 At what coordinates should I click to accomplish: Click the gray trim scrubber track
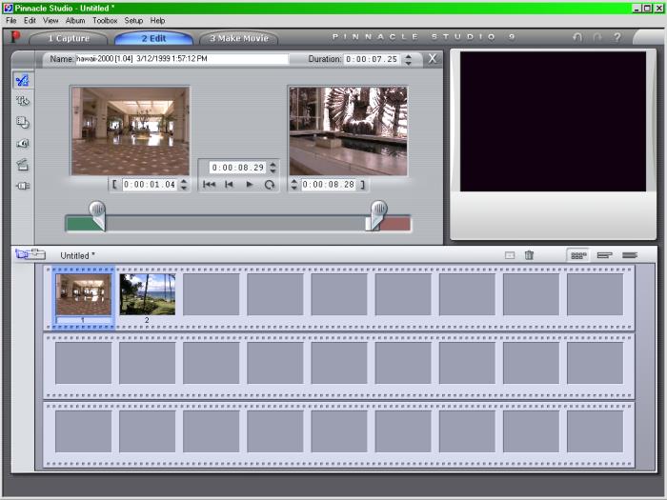coord(235,223)
